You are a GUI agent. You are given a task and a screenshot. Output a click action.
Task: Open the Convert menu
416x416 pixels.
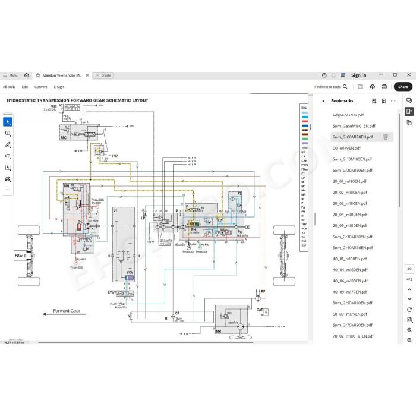pos(40,87)
